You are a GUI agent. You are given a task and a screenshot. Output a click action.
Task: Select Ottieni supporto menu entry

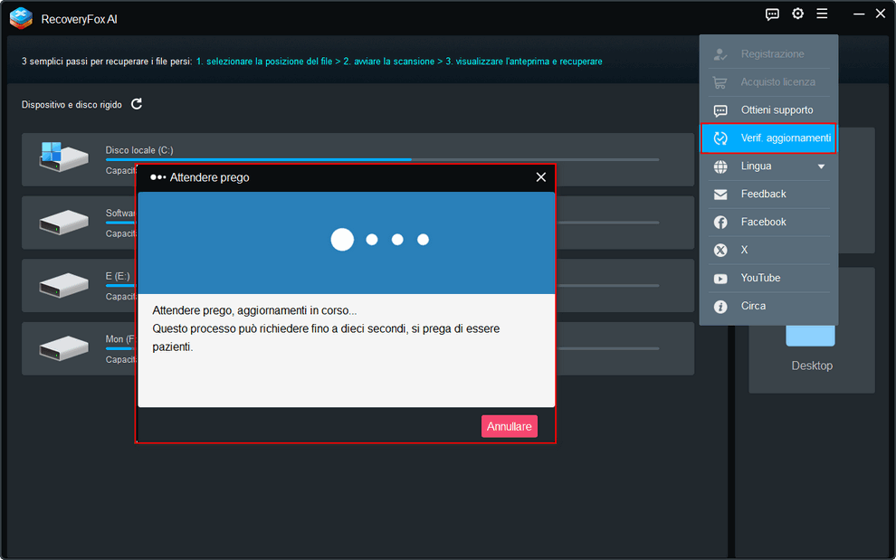[769, 109]
